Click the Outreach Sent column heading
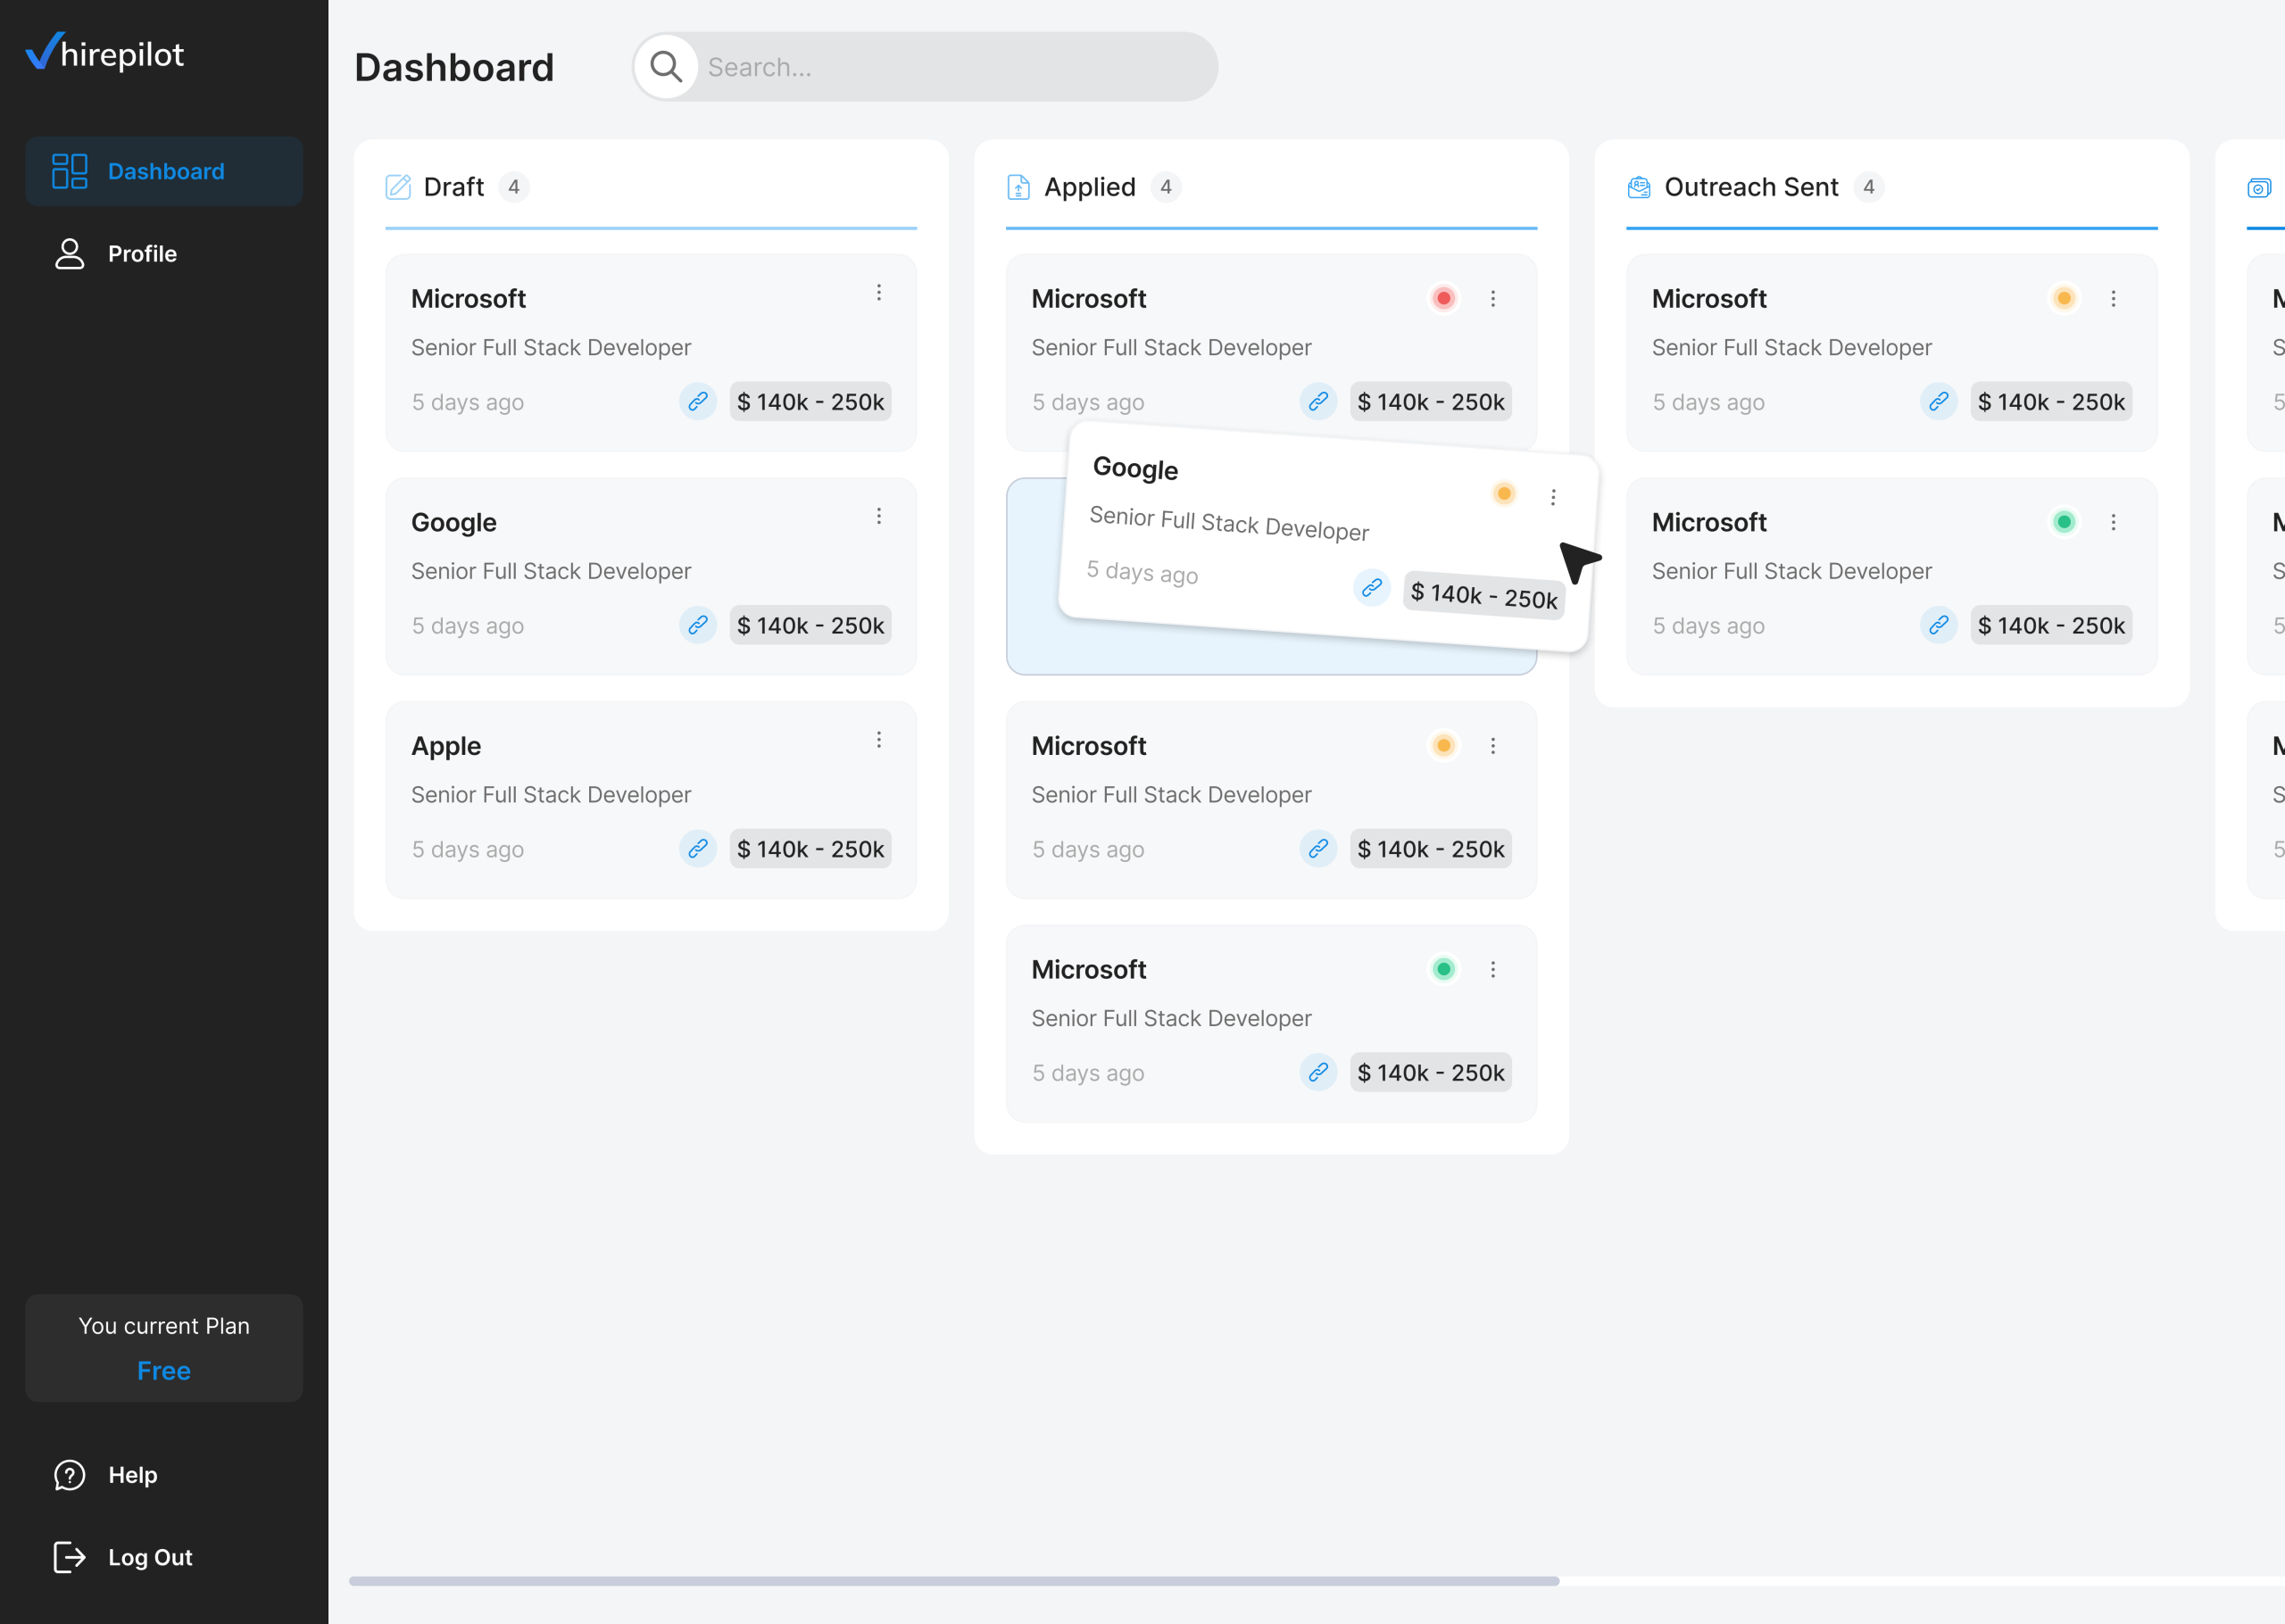 tap(1751, 187)
